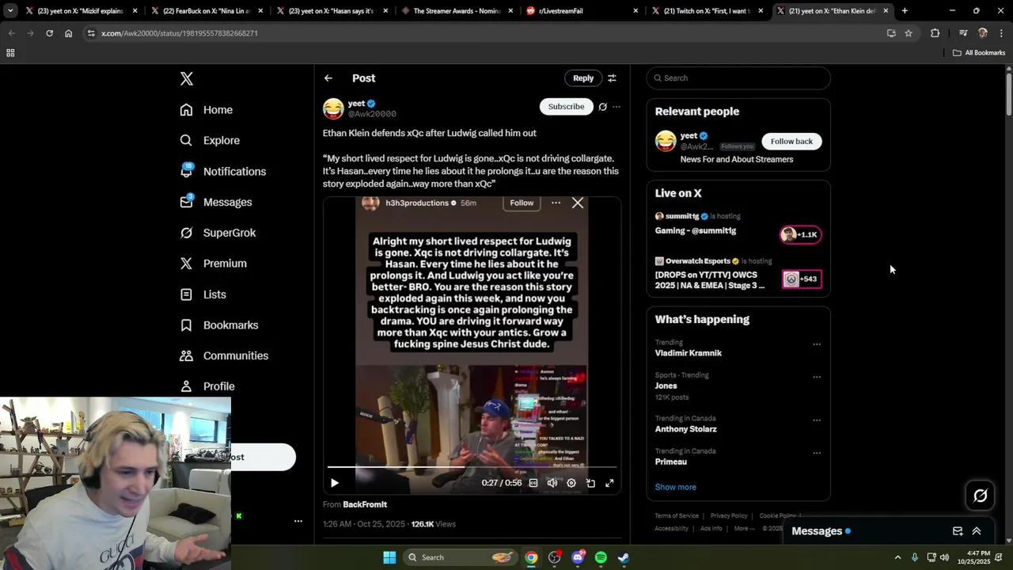Open post's three-dot more menu
Screen dimensions: 1013x570
(617, 107)
